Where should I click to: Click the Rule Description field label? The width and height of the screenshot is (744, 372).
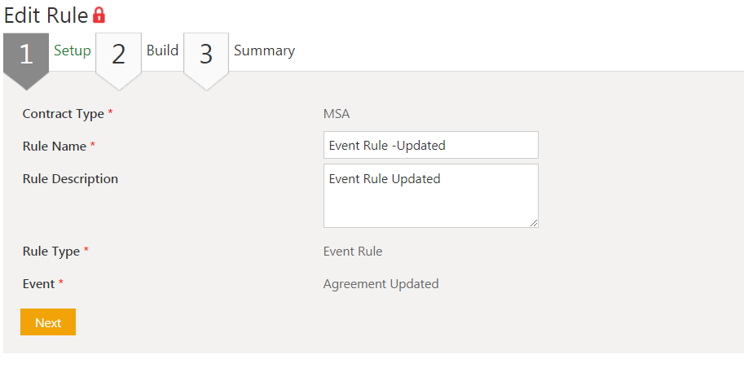70,179
